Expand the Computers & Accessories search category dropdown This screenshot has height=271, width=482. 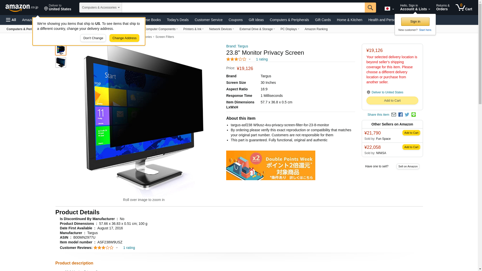pyautogui.click(x=101, y=8)
